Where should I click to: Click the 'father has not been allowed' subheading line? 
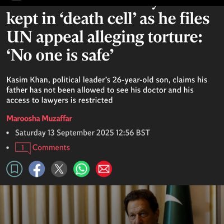100,90
